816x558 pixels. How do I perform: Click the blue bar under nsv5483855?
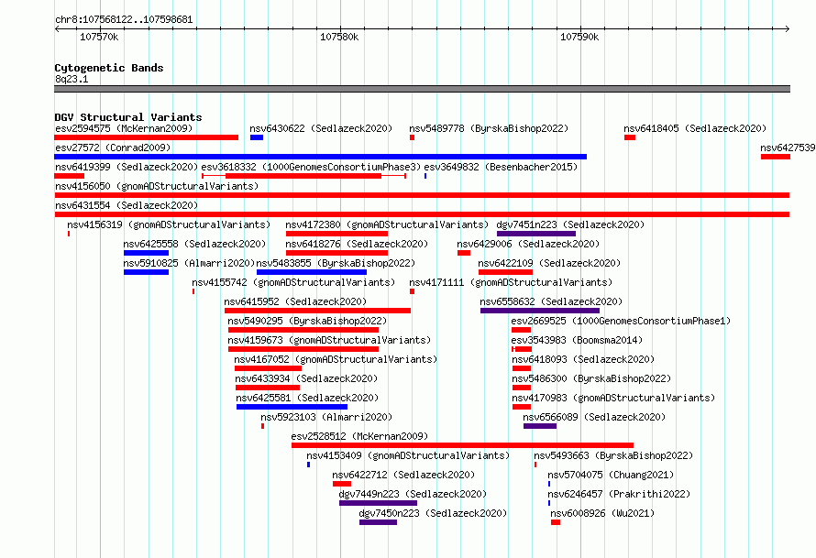[312, 272]
